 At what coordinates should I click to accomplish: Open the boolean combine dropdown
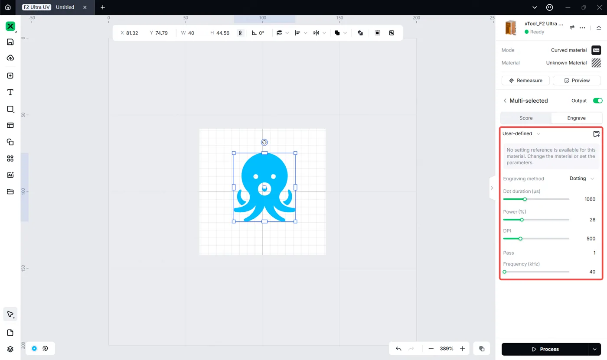click(341, 33)
